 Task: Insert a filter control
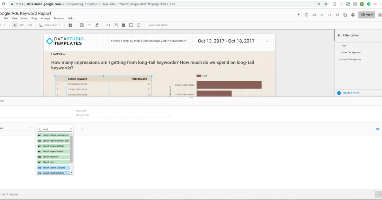[x=89, y=25]
